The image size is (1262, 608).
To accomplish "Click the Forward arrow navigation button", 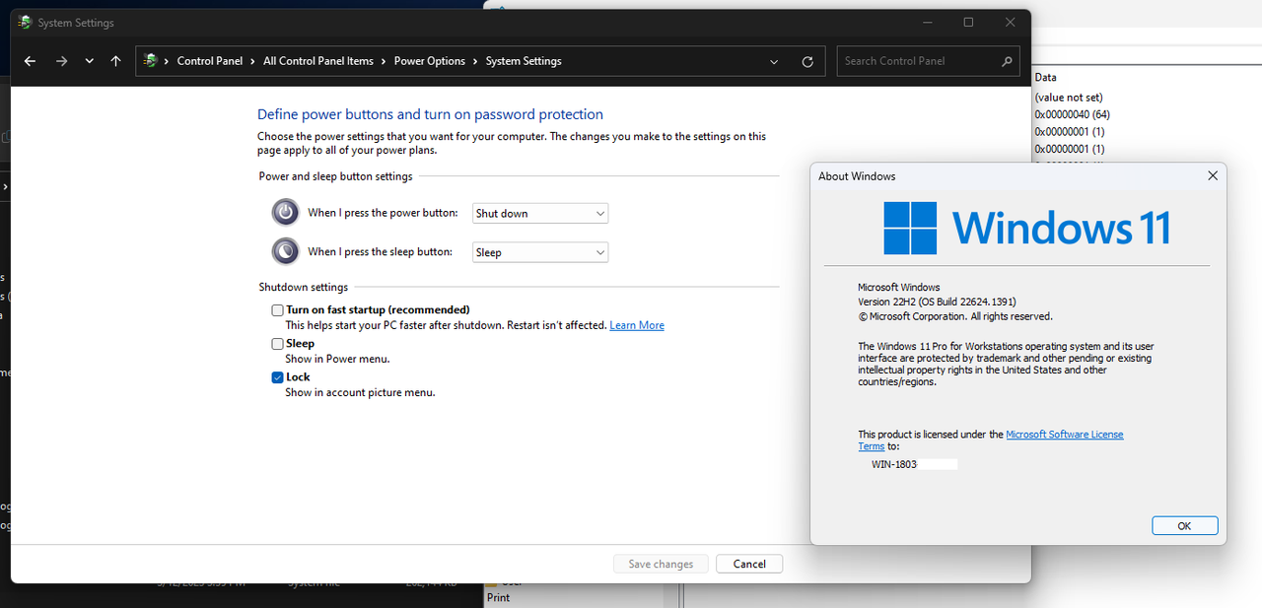I will [62, 61].
